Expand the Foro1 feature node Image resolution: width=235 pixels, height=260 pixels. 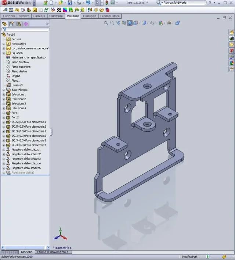[4, 113]
